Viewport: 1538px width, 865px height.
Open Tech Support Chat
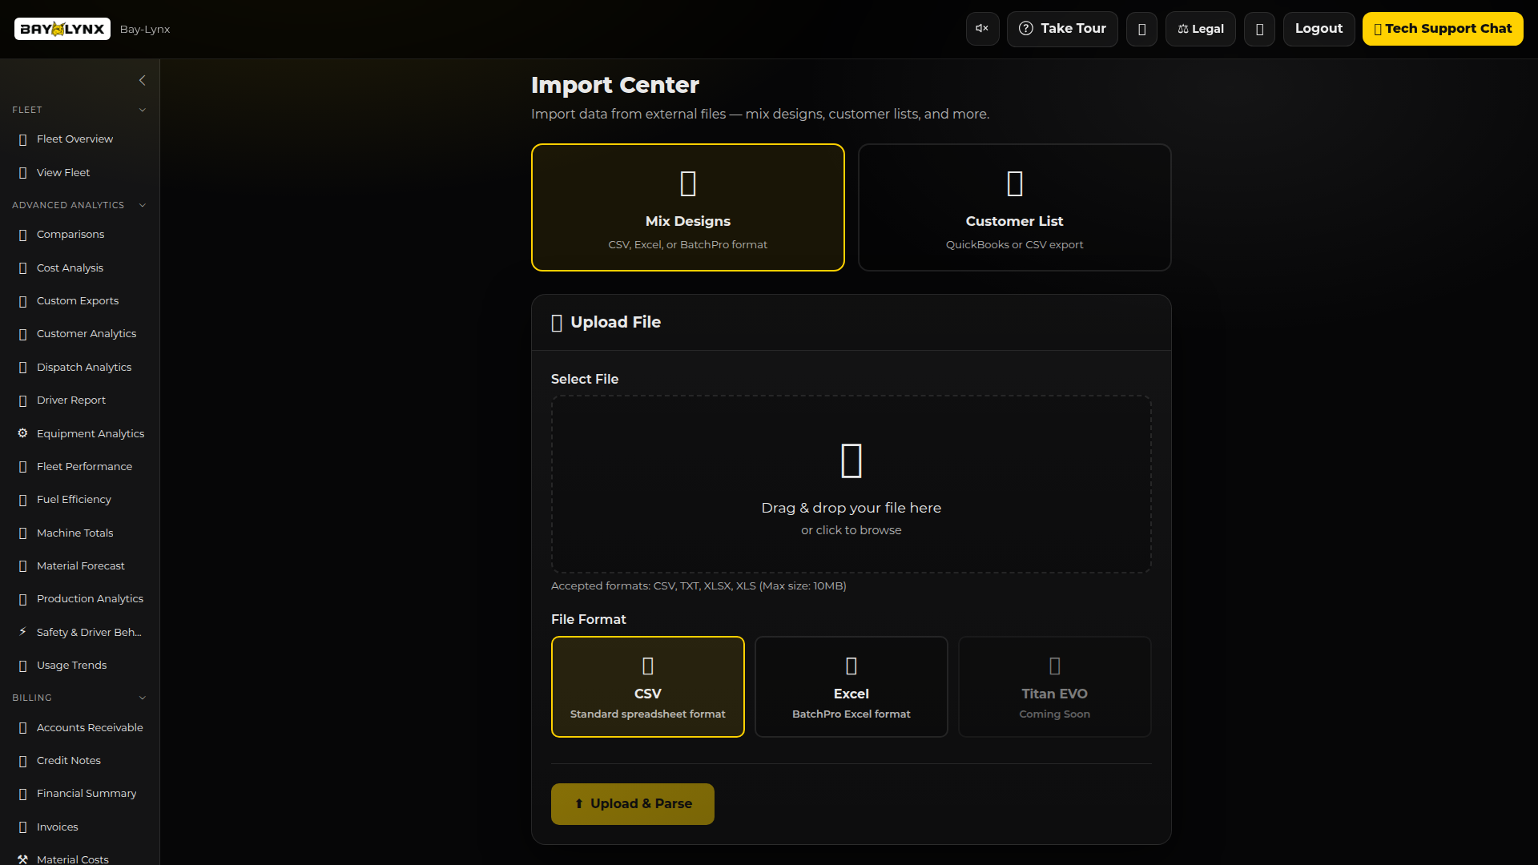tap(1442, 29)
